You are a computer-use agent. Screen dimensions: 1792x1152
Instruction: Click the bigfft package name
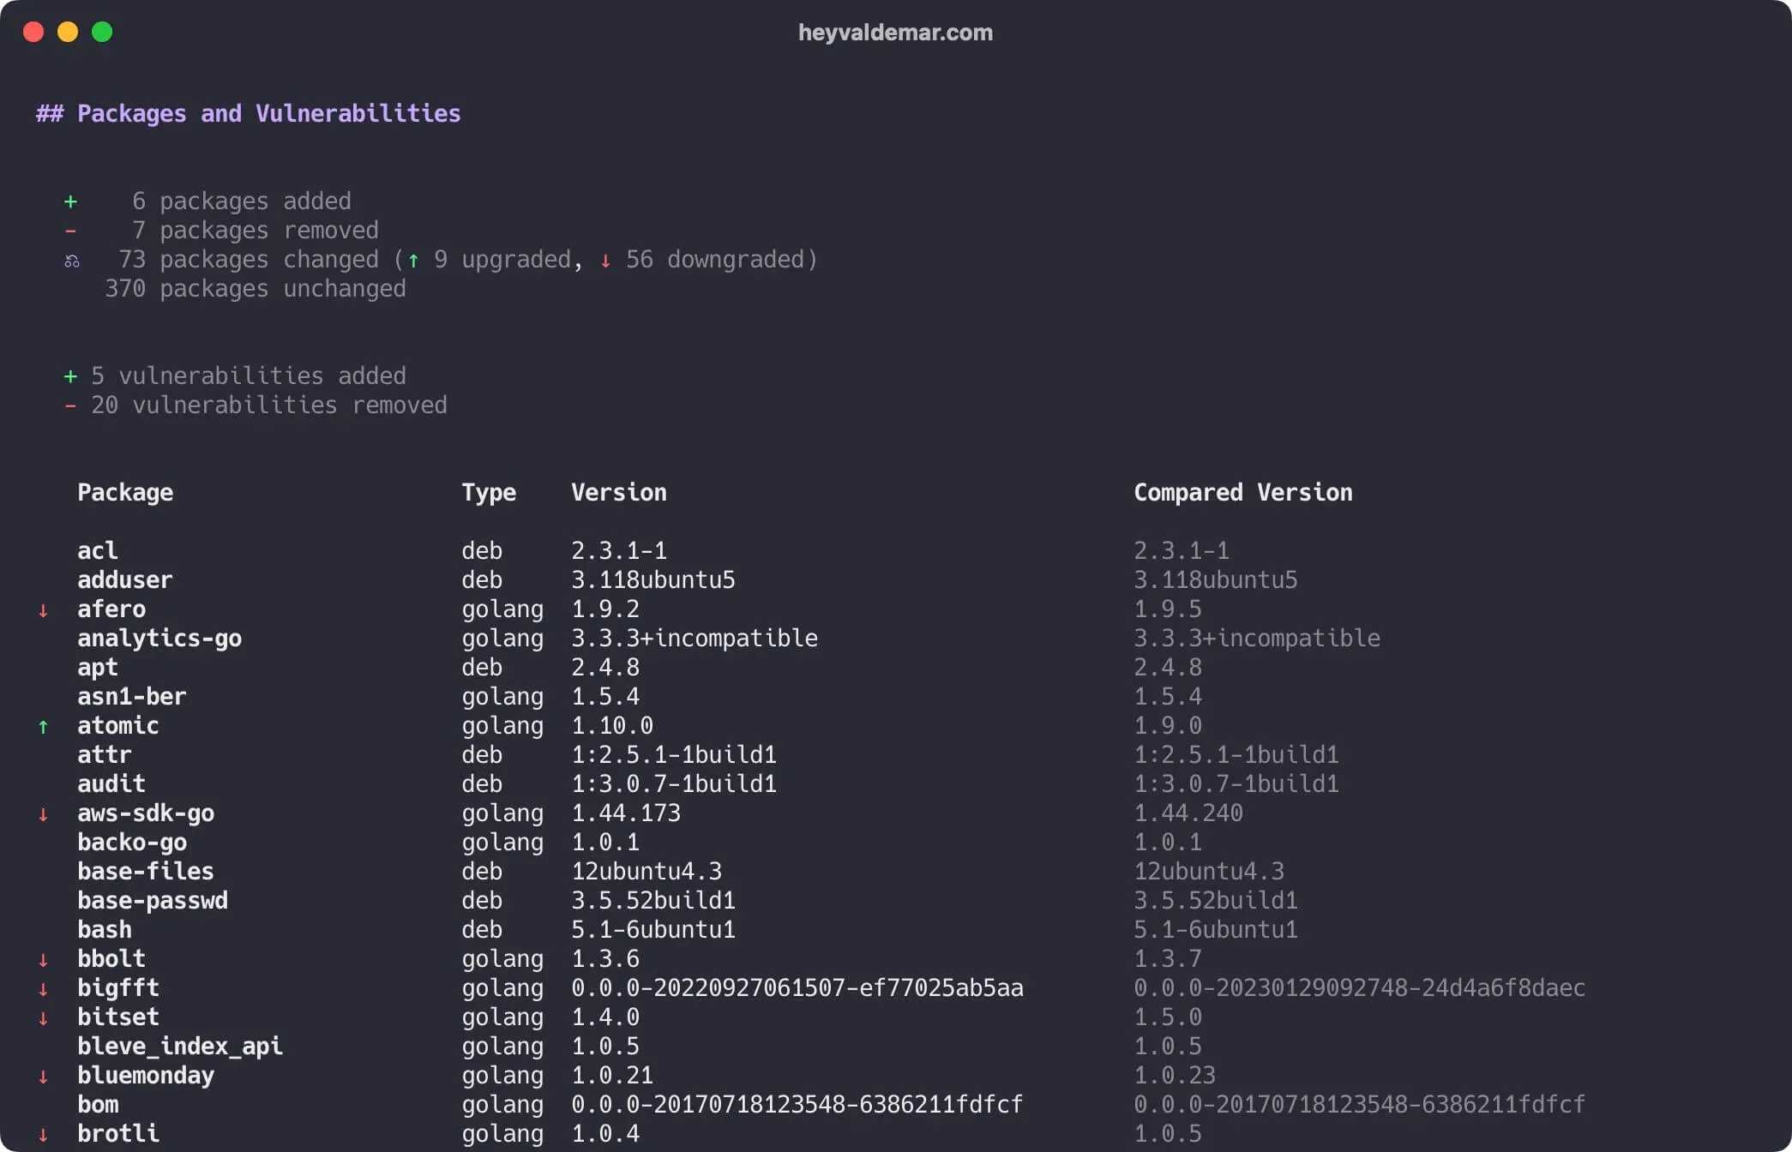pos(118,988)
